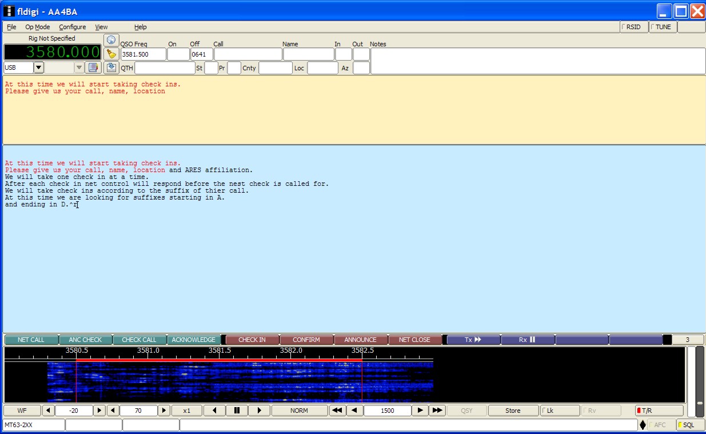Click 3581.5 mark on waterfall scale

[x=220, y=351]
